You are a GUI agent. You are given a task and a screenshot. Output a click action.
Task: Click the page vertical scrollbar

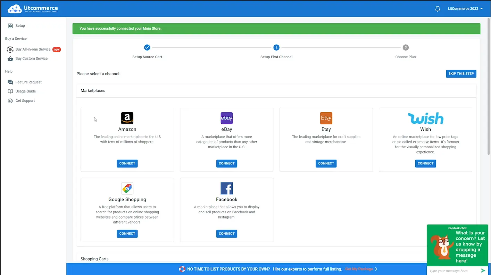pyautogui.click(x=489, y=87)
